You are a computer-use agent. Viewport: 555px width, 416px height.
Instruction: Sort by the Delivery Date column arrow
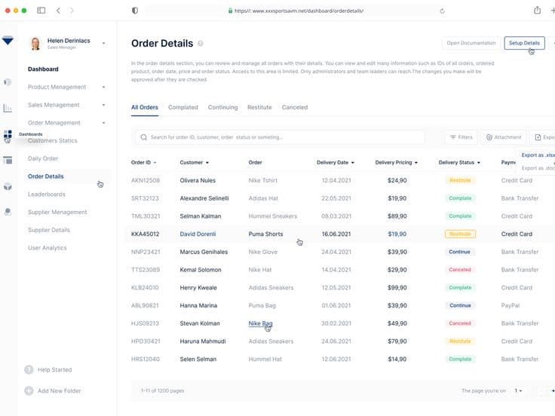[353, 163]
